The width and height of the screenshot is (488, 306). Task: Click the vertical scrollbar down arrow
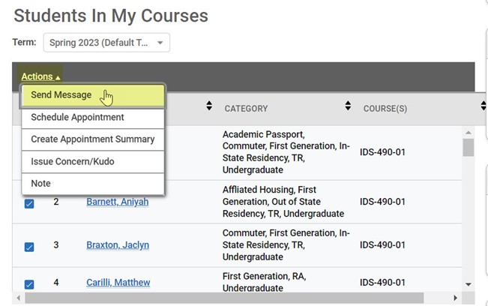[468, 284]
